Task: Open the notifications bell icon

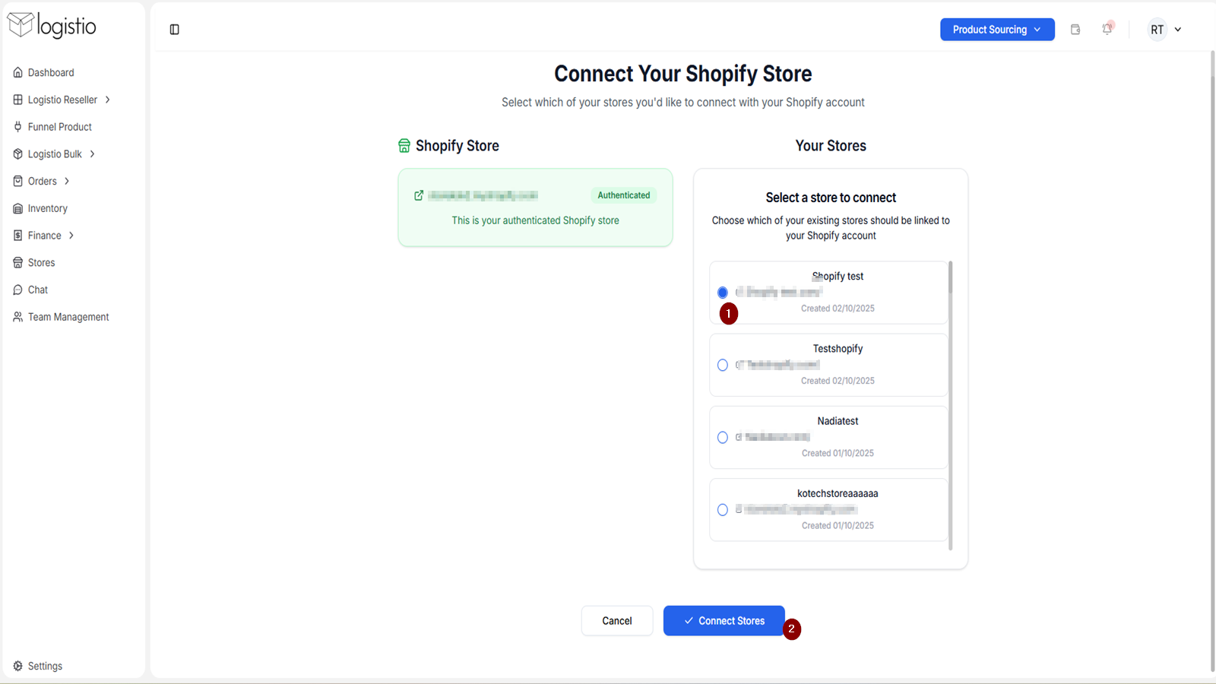Action: coord(1107,29)
